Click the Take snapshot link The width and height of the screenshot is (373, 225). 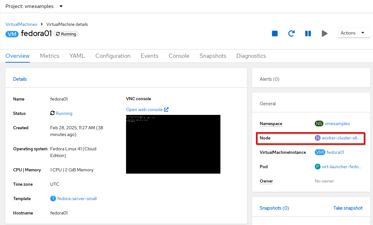click(x=348, y=208)
